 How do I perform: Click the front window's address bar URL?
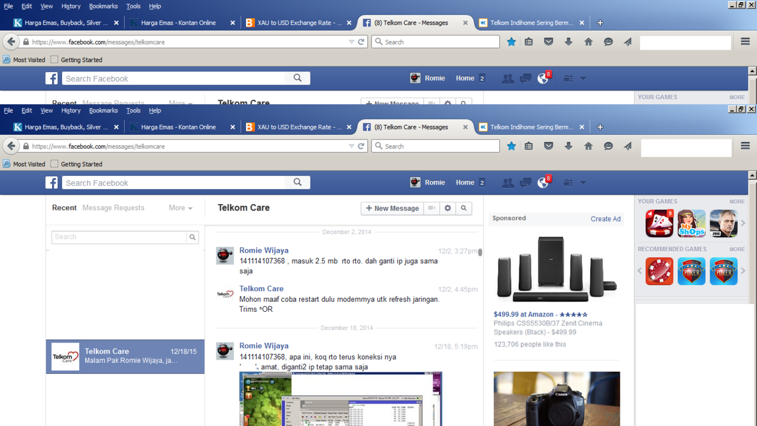[x=98, y=147]
